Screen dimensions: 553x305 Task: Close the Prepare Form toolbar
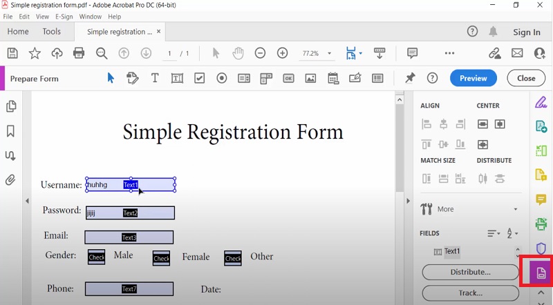[x=526, y=78]
